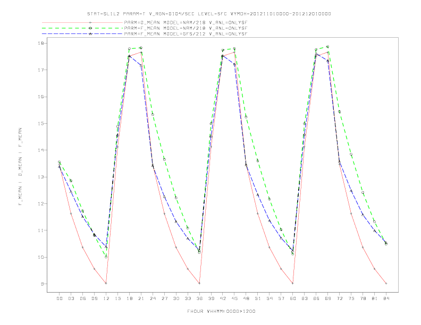Click x-axis forecast hour label 09
This screenshot has height=325, width=421.
click(94, 298)
